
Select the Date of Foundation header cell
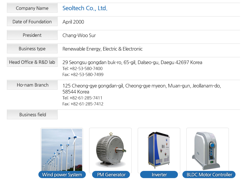point(32,22)
